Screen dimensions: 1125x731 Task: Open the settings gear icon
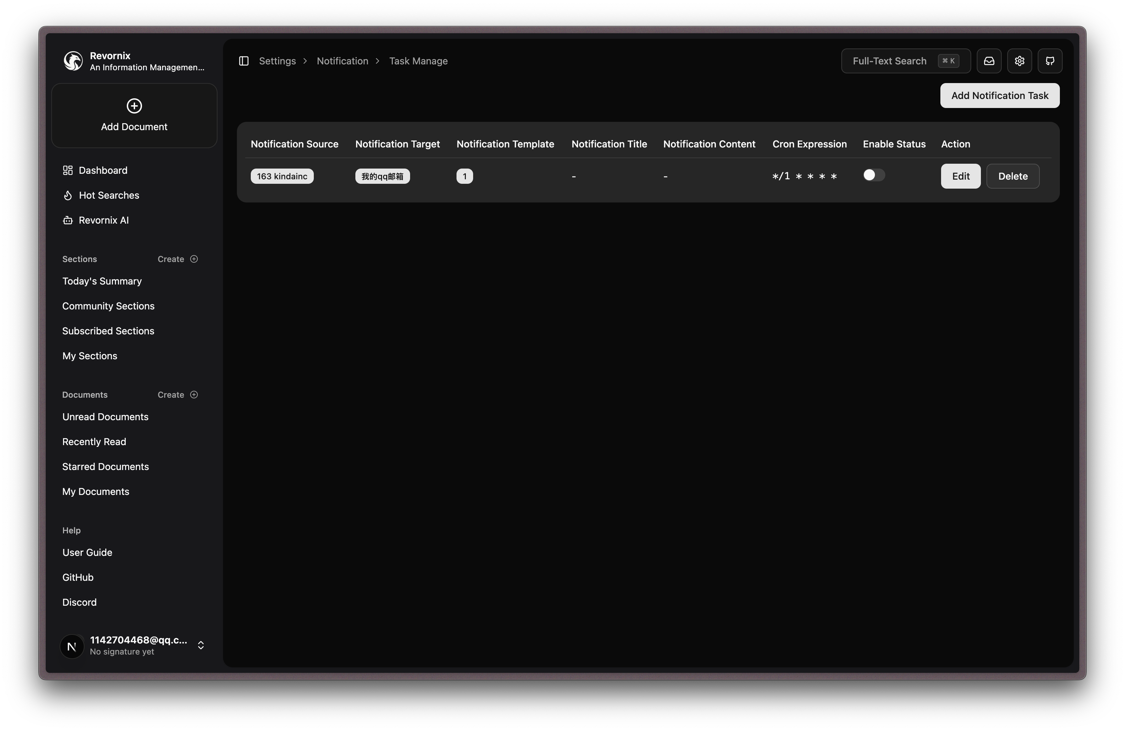tap(1020, 61)
